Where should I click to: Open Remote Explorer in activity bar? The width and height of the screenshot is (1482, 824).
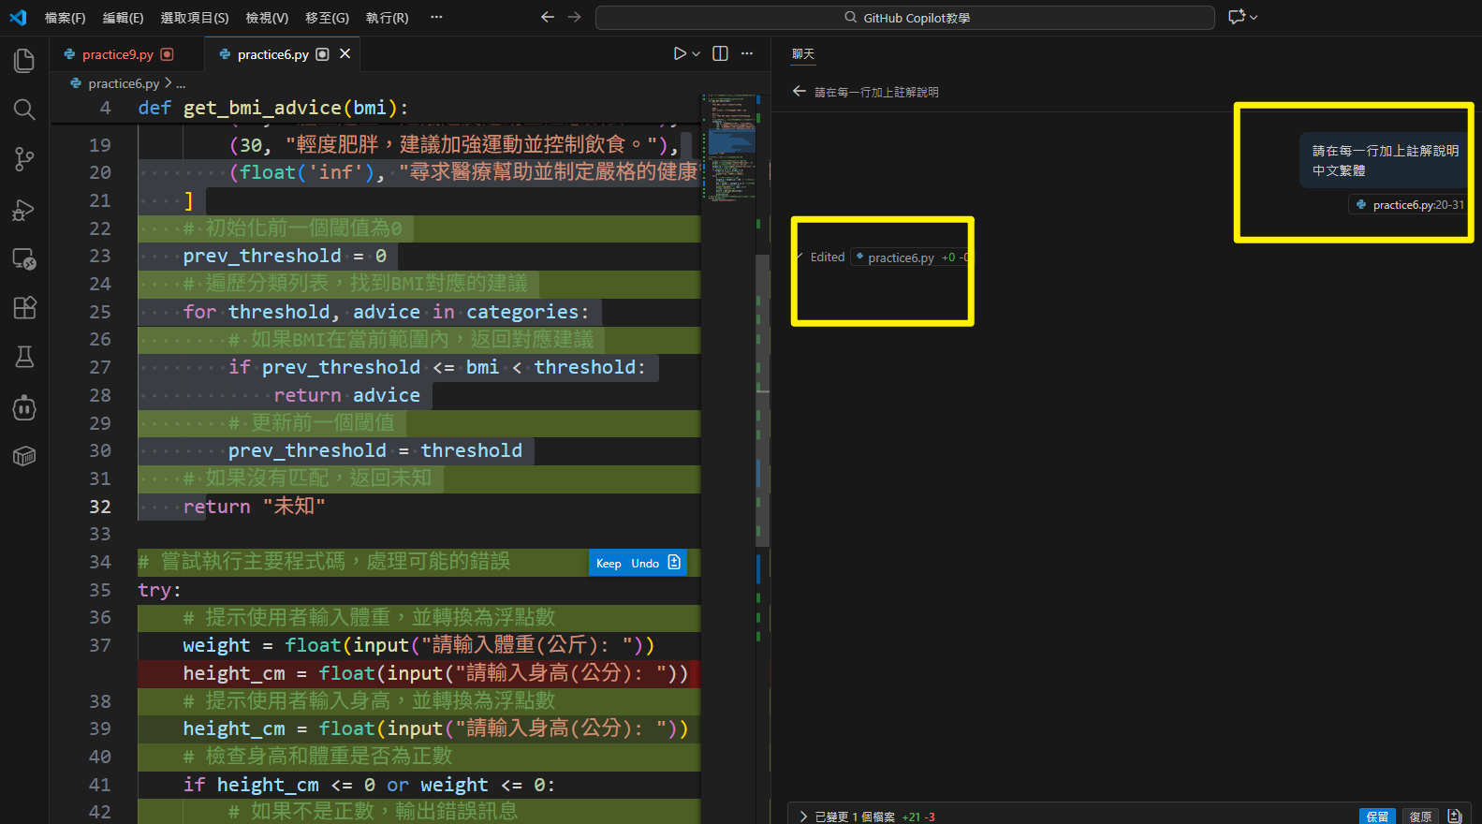[24, 259]
